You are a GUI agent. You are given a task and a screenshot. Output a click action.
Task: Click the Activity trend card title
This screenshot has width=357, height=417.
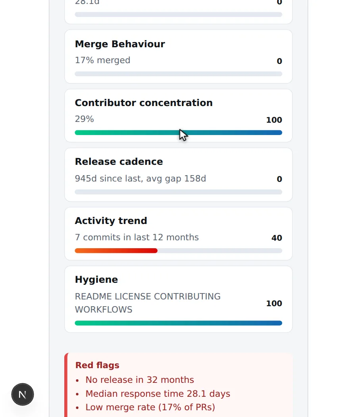(111, 221)
